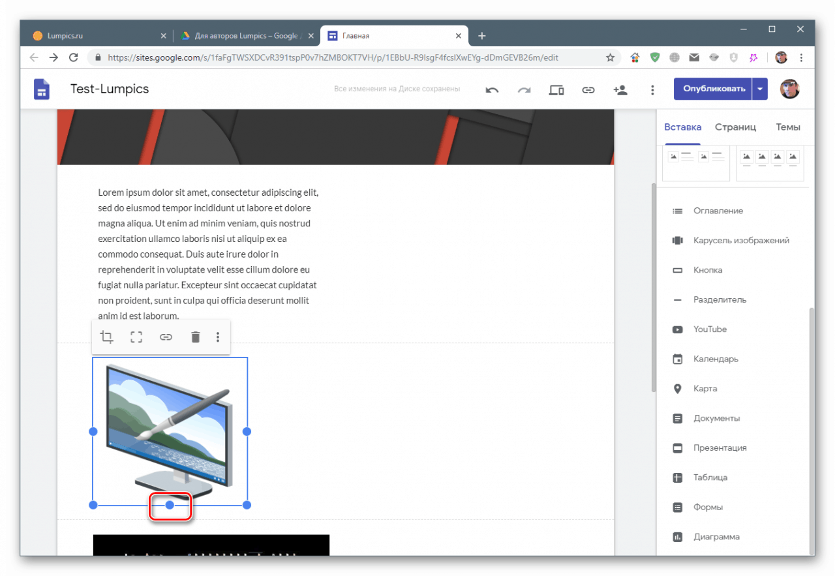
Task: Select the monitor with paintbrush image
Action: (x=170, y=431)
